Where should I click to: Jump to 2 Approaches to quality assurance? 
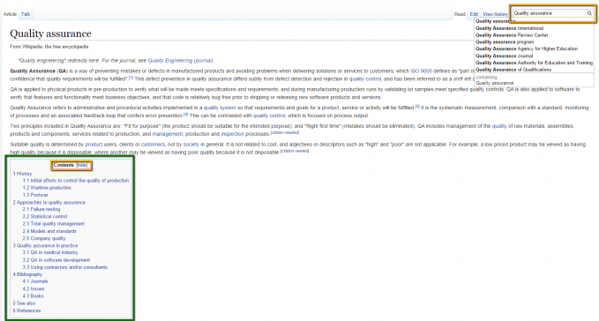pos(49,202)
